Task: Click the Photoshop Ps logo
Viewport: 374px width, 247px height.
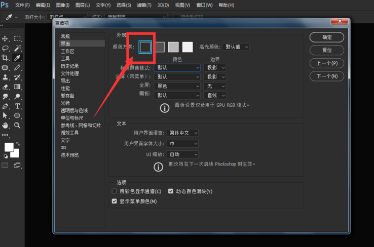Action: click(5, 5)
